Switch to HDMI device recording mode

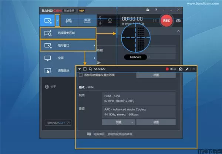tap(87, 21)
